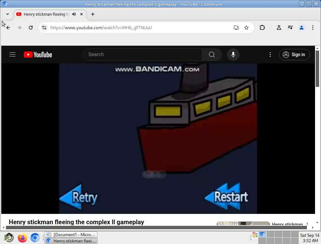This screenshot has height=244, width=321.
Task: Click the horizontal page scrollbar
Action: click(156, 227)
